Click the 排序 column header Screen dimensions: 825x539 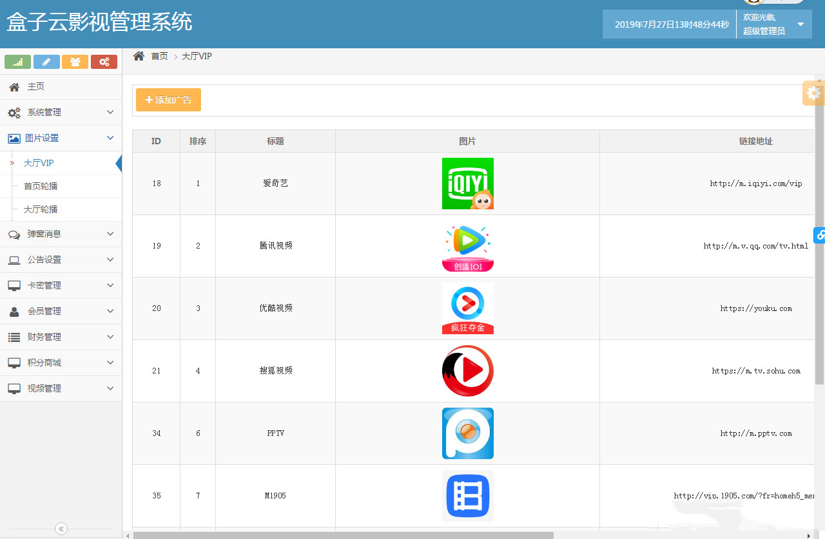198,141
